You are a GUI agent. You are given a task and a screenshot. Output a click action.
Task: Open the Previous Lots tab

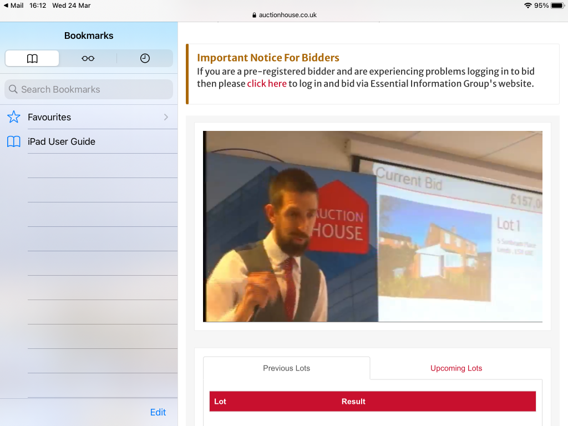click(287, 368)
